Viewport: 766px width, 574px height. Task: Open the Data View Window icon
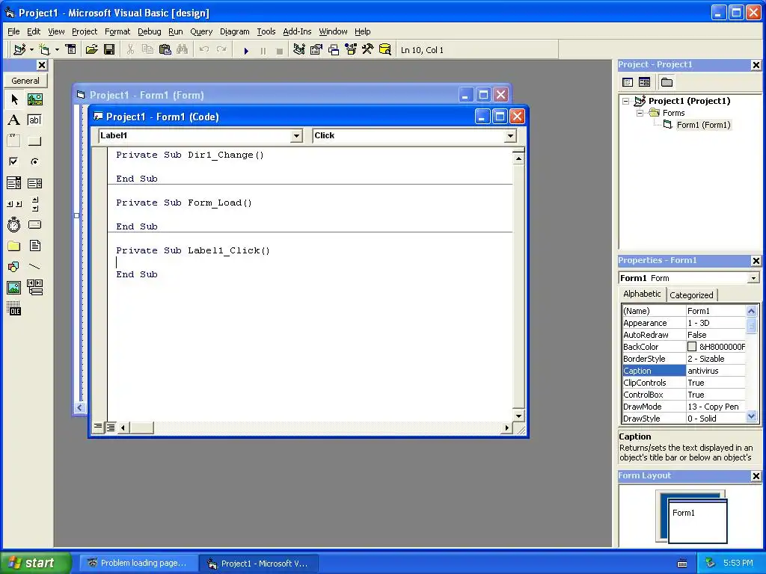pos(385,50)
